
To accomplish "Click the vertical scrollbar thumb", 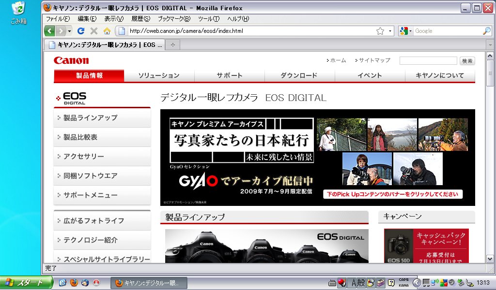I will [490, 73].
